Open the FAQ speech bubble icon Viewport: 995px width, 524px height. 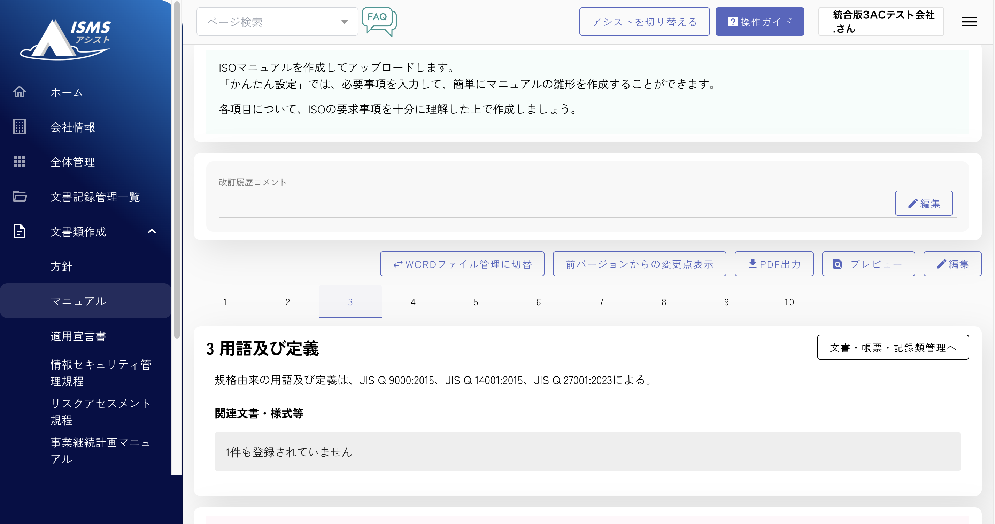[x=379, y=22]
